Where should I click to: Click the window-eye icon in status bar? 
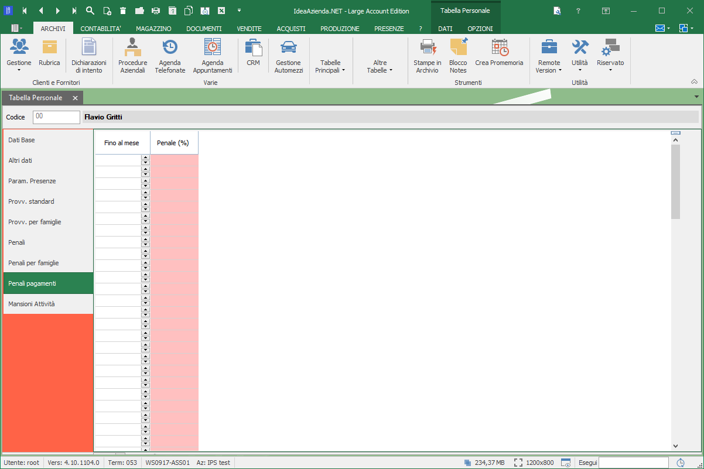[566, 463]
